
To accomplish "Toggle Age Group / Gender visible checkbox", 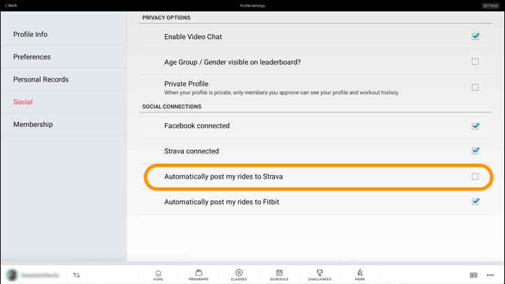I will (475, 61).
